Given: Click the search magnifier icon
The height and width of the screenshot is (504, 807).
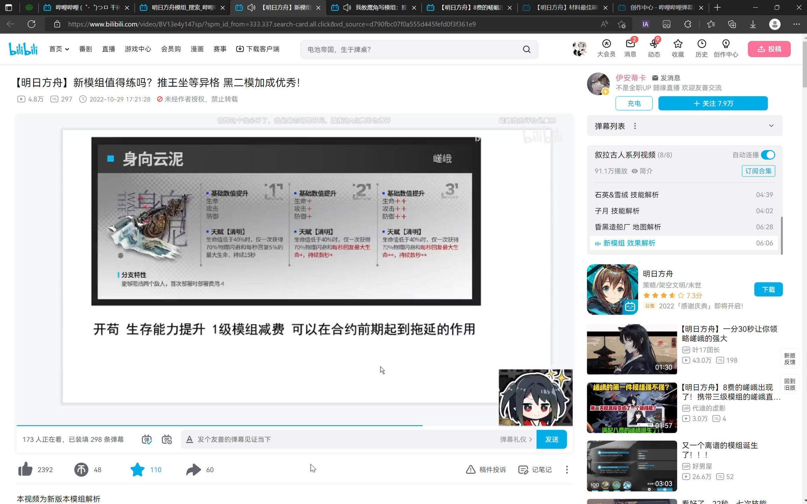Looking at the screenshot, I should pos(526,49).
